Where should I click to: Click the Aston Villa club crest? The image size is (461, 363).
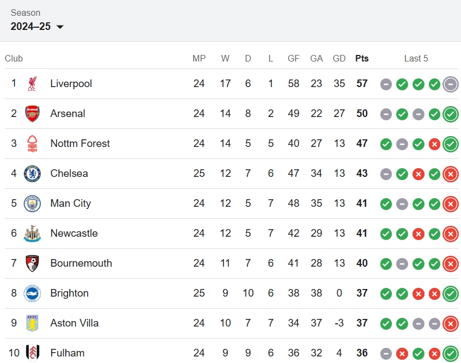[x=32, y=323]
